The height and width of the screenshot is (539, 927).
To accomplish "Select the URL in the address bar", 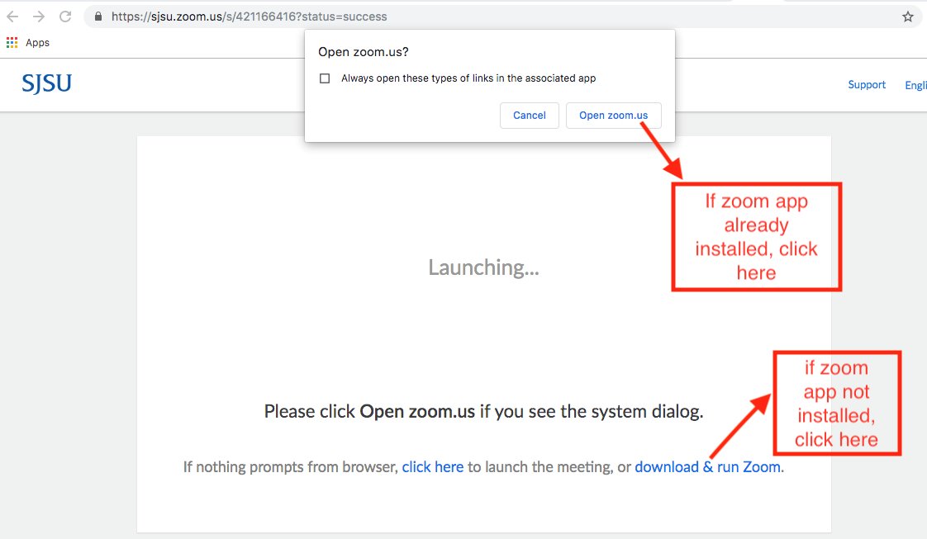I will (250, 17).
